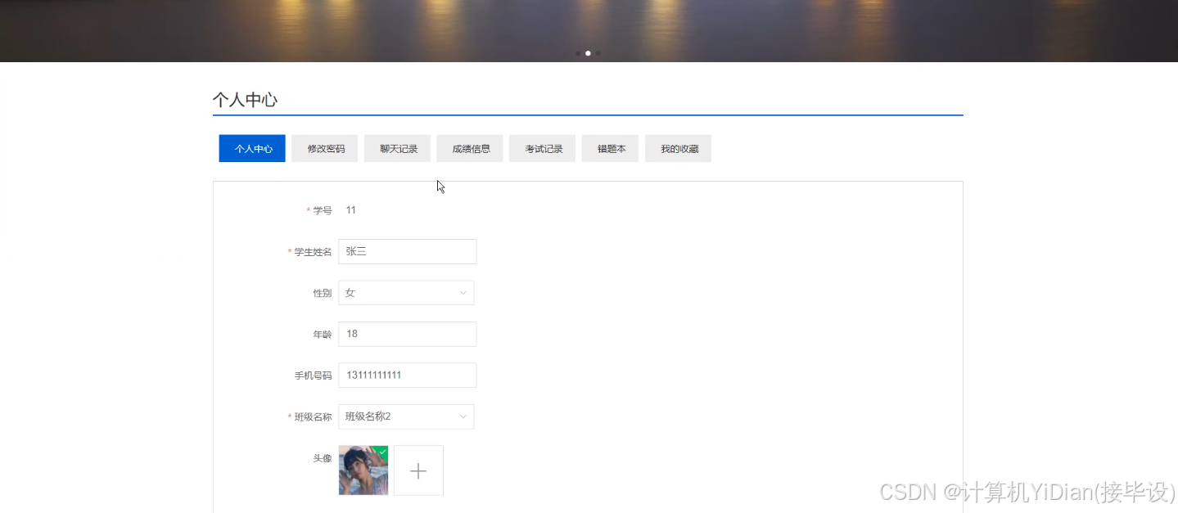Open the 错题本 tab
Screen dimensions: 1178x513
(611, 149)
